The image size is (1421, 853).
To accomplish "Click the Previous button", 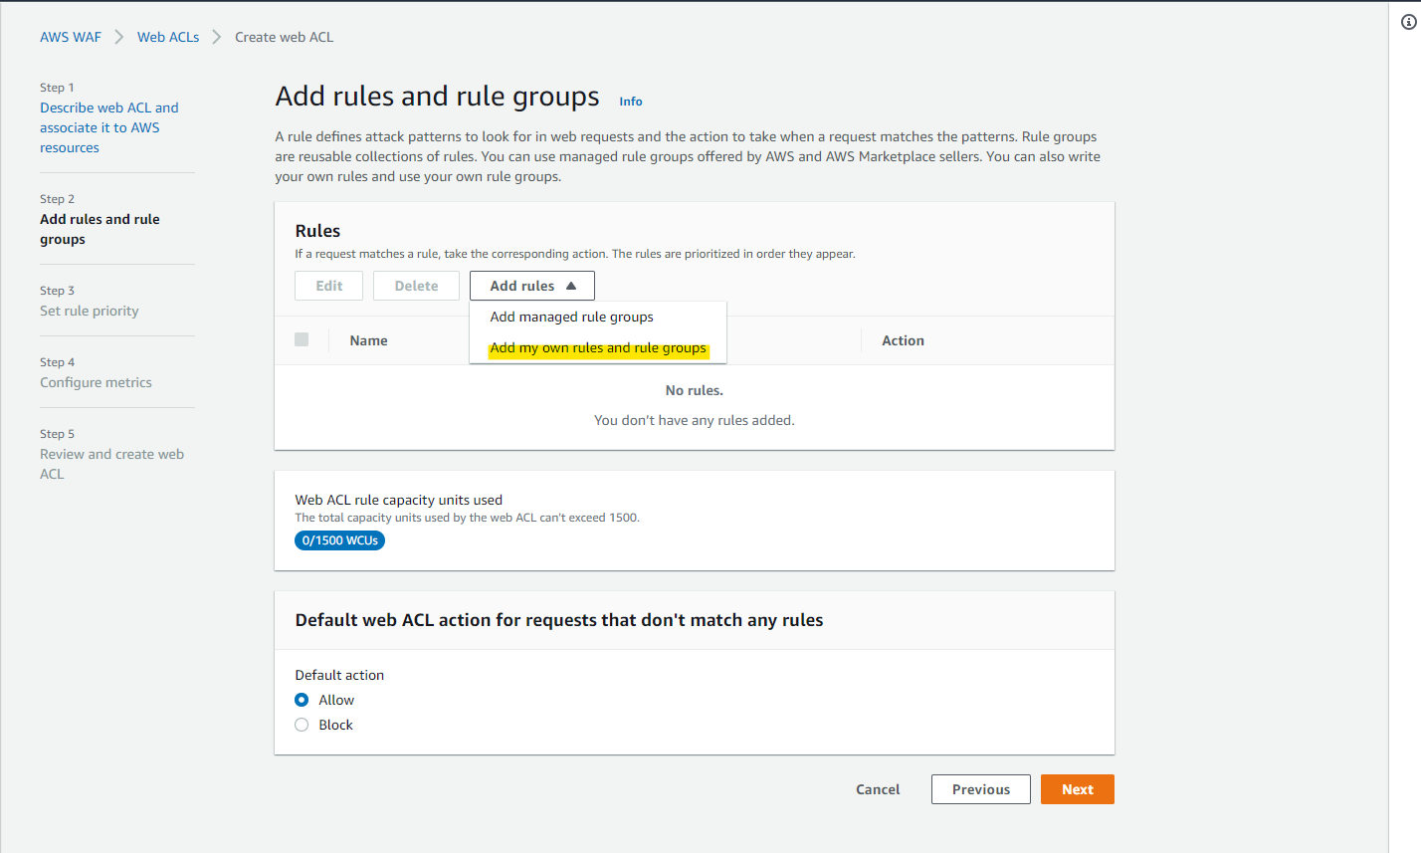I will (980, 788).
